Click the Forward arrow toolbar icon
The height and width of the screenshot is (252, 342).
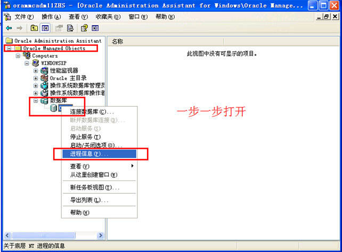coord(20,28)
